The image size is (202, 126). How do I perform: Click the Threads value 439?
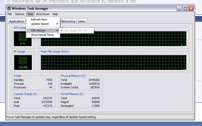50,84
